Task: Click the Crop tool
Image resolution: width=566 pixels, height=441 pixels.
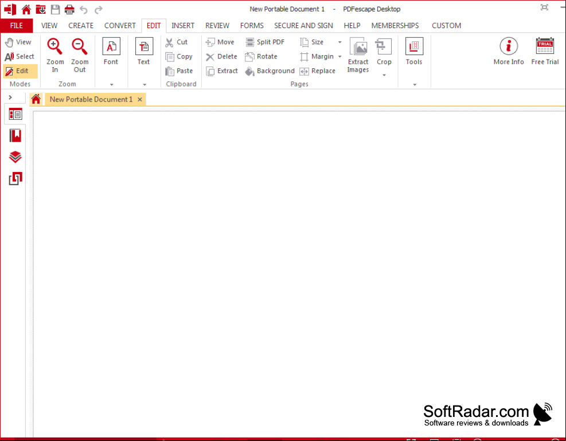Action: point(384,52)
